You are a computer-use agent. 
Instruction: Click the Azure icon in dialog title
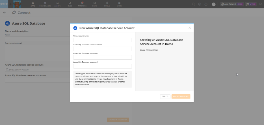[x=75, y=28]
